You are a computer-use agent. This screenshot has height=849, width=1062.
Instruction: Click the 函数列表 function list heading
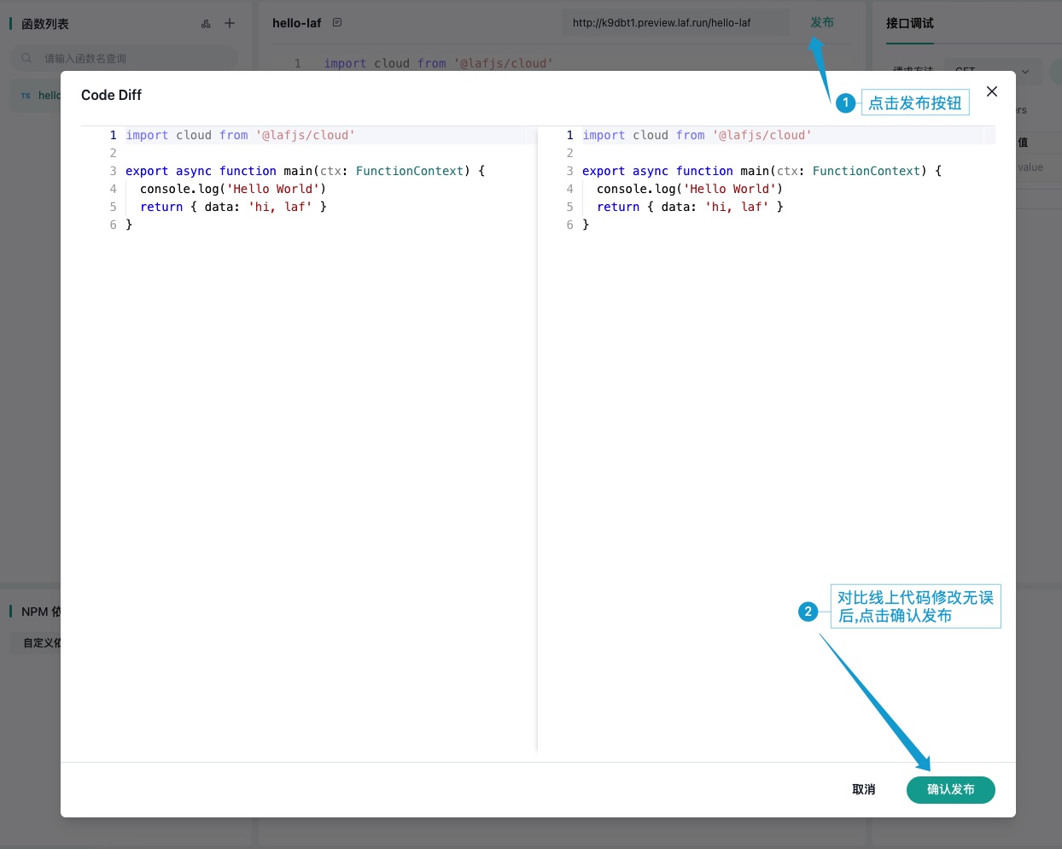tap(44, 24)
